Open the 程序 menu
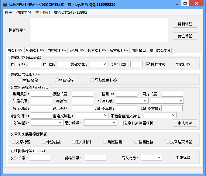This screenshot has height=176, width=206. pos(9,12)
